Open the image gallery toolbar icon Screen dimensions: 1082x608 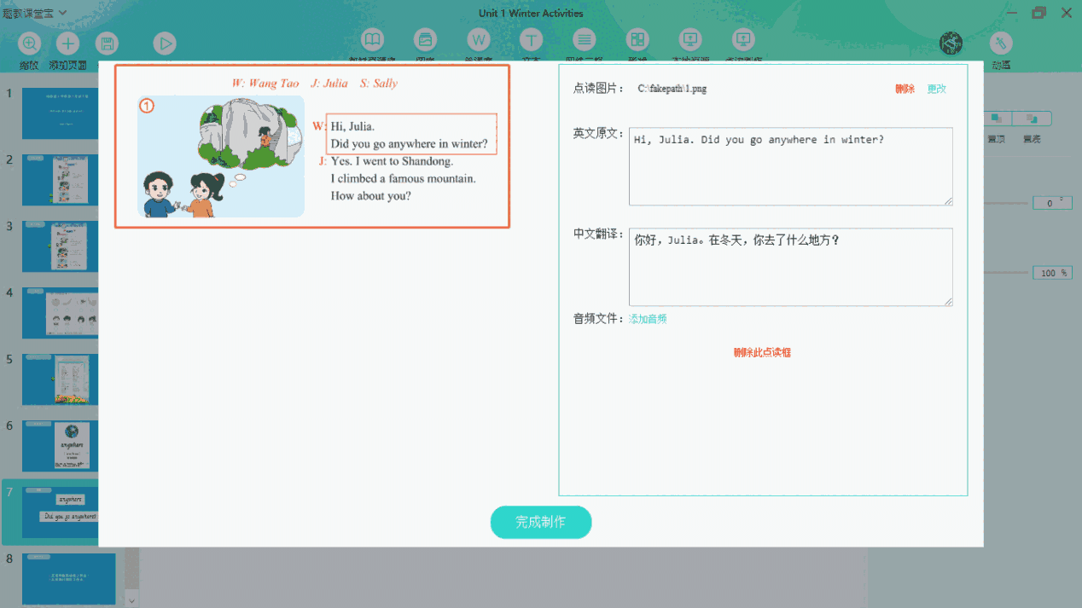click(426, 40)
